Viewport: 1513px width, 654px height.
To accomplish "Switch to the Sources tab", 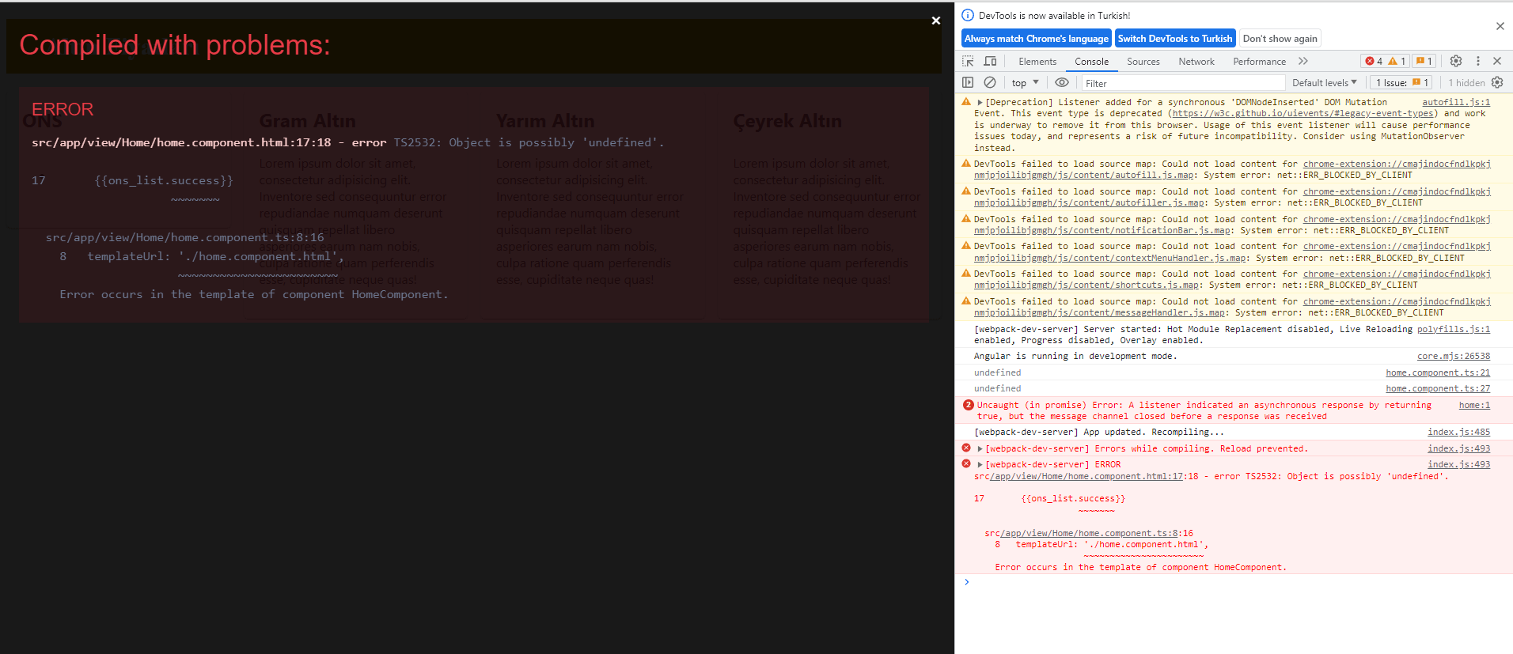I will point(1143,61).
